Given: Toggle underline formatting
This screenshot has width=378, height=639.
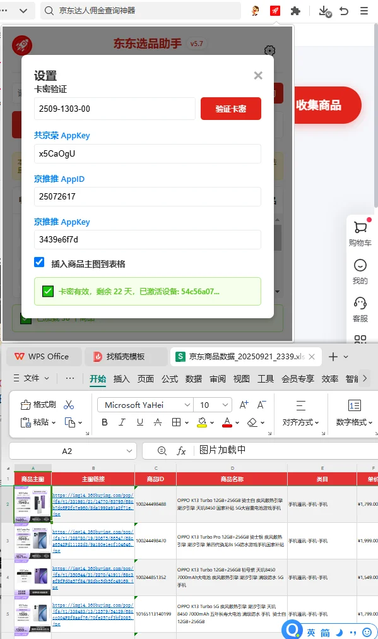Looking at the screenshot, I should [139, 422].
